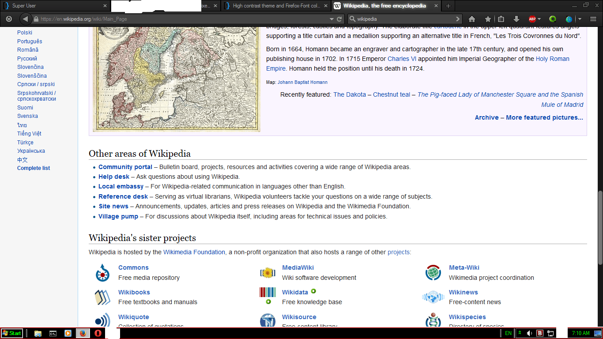Open the downloads arrow icon
This screenshot has height=339, width=603.
pyautogui.click(x=516, y=19)
